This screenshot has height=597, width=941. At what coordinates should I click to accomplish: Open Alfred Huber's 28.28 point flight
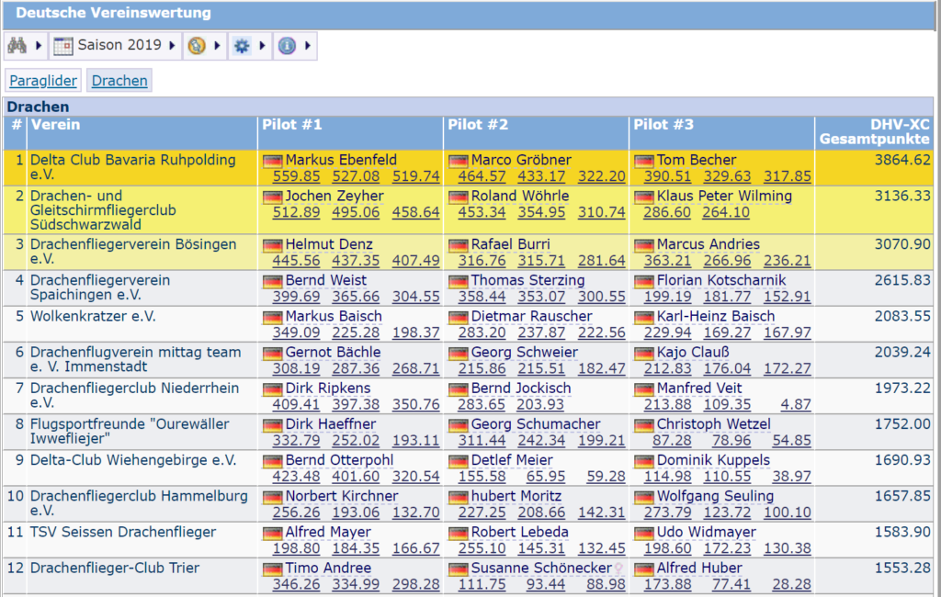click(791, 584)
